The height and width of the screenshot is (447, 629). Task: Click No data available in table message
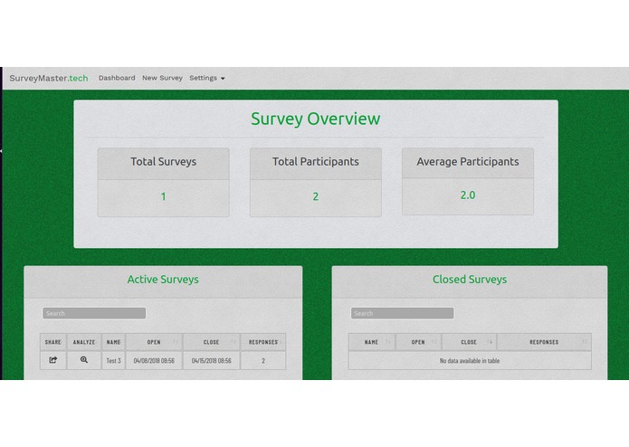tap(470, 361)
